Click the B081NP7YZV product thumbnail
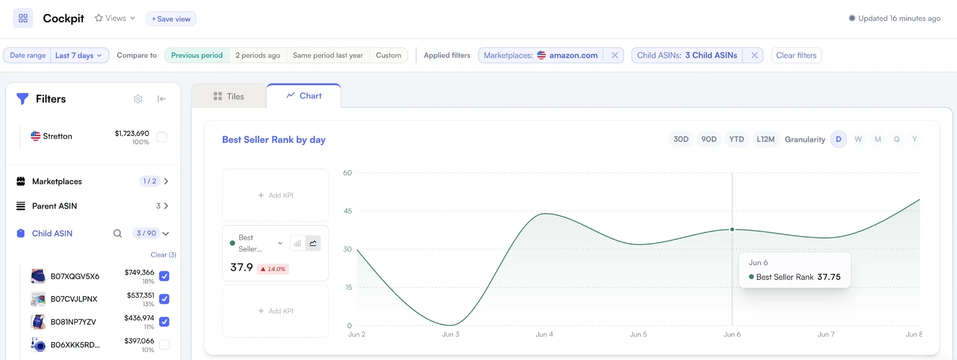 pos(38,322)
